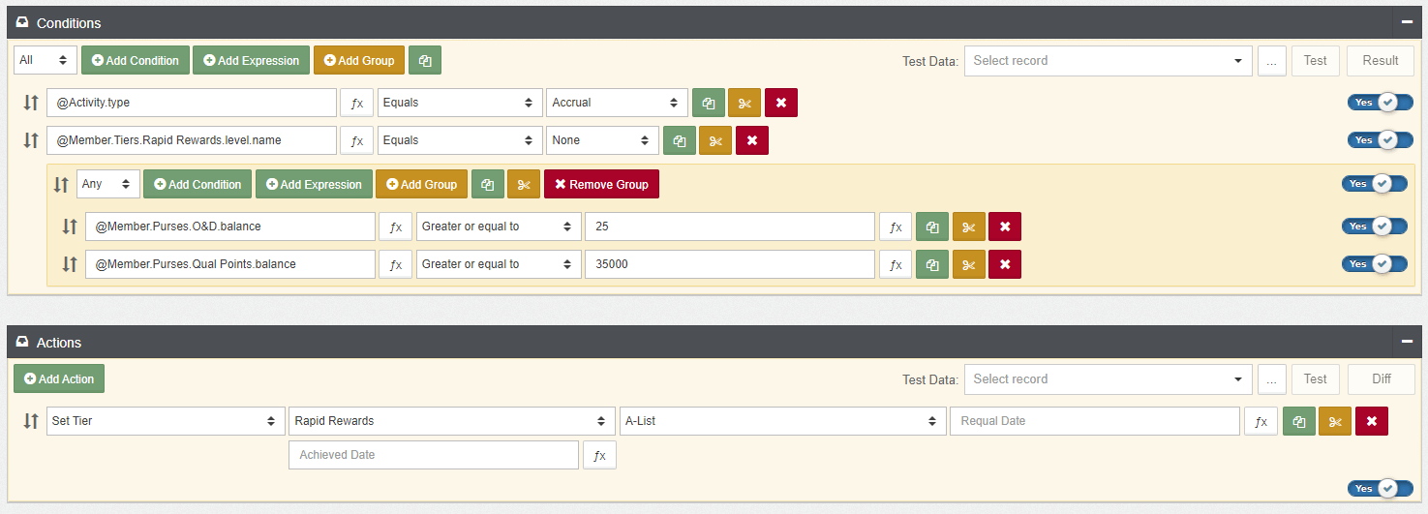Delete the O&D balance condition row
This screenshot has height=514, width=1428.
coord(1005,227)
